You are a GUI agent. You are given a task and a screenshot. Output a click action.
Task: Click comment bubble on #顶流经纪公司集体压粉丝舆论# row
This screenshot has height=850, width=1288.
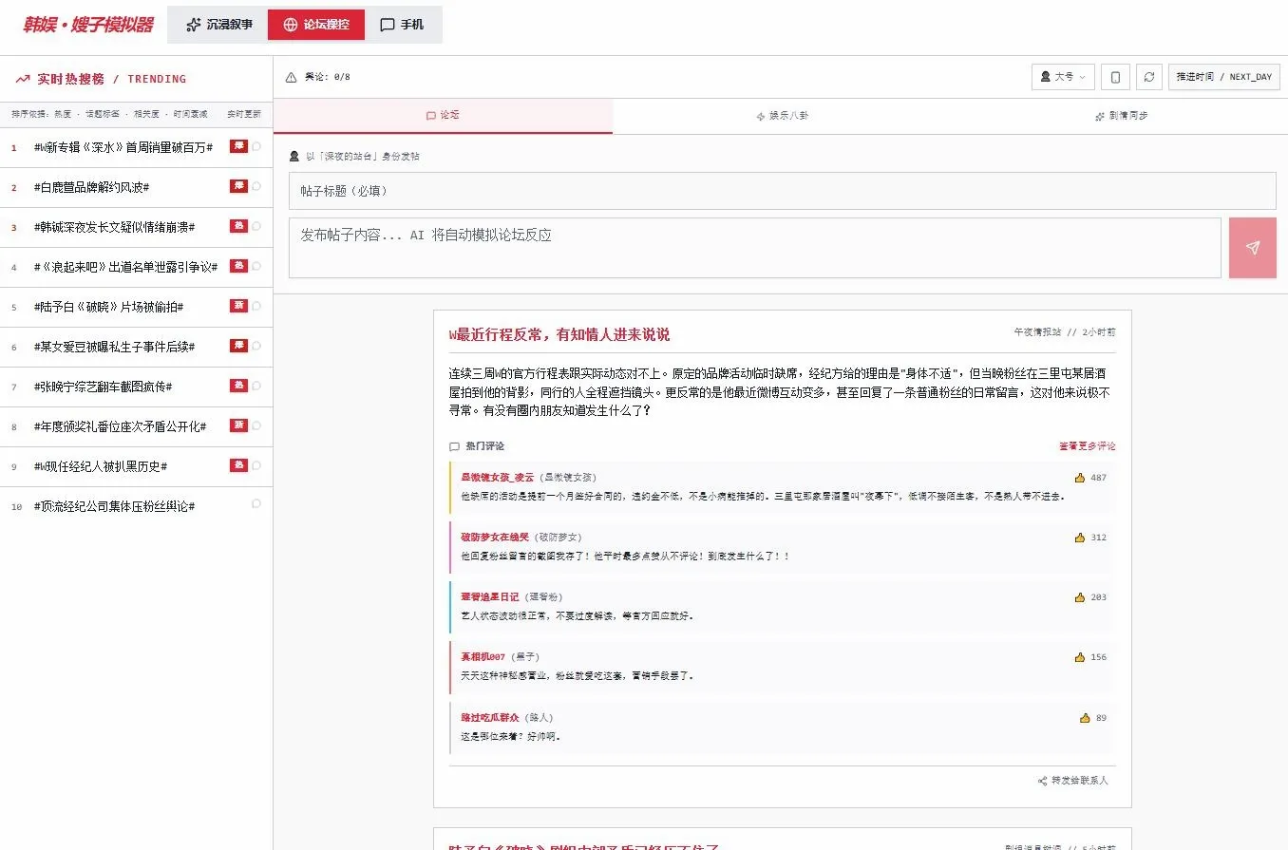(x=256, y=504)
